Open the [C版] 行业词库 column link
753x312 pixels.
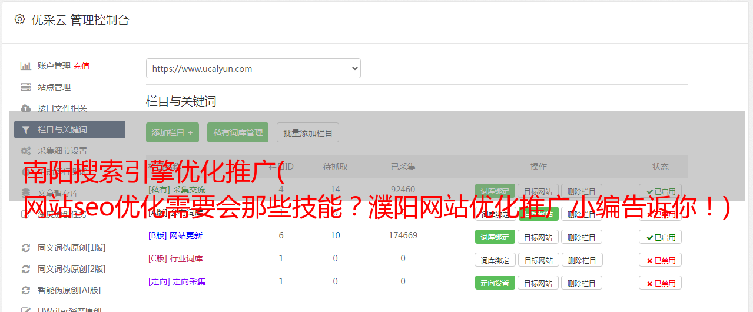(175, 258)
